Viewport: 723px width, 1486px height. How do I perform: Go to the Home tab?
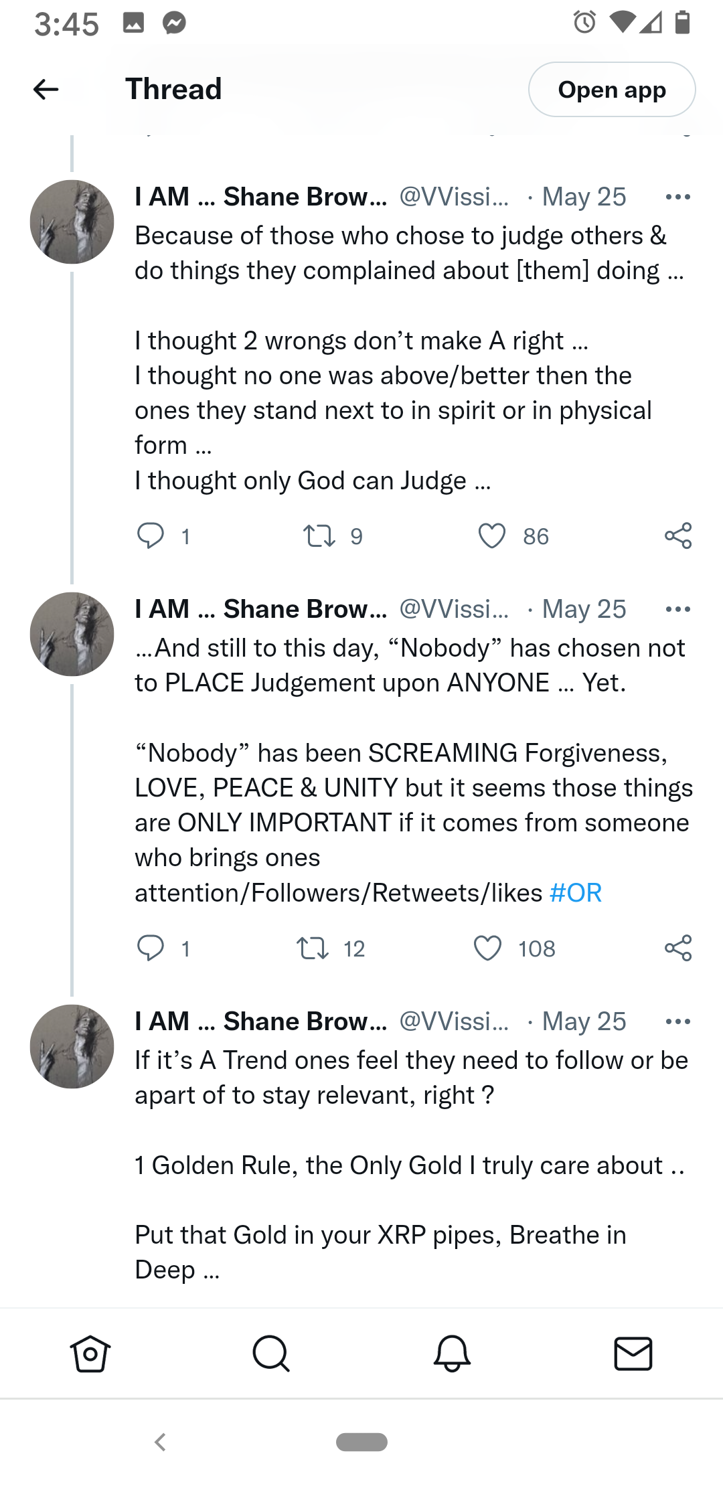tap(90, 1353)
